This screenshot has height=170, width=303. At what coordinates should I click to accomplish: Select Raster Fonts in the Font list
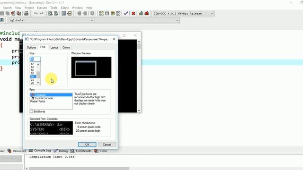[51, 101]
